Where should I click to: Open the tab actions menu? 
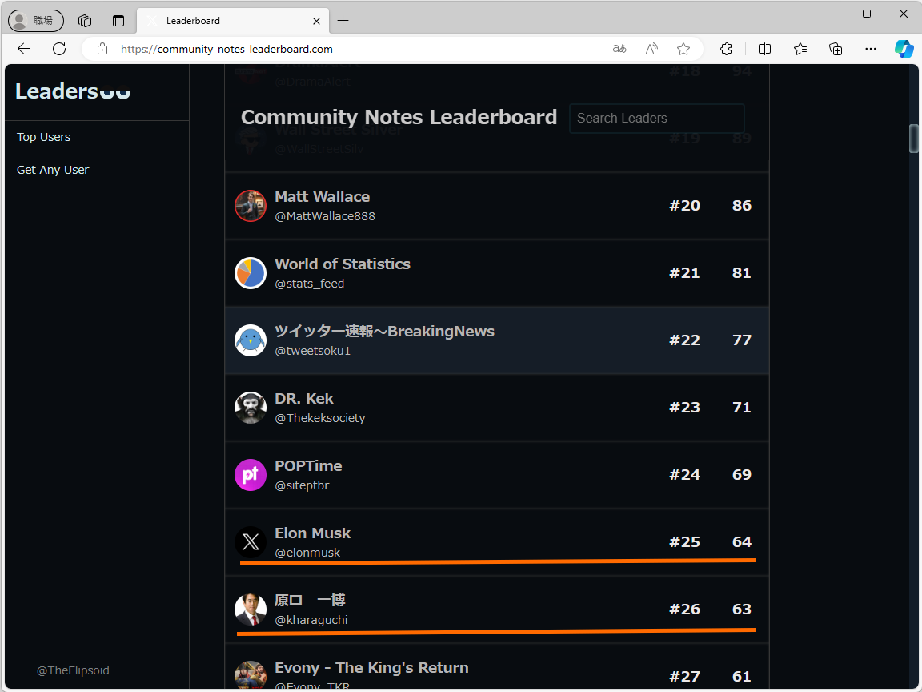[118, 21]
